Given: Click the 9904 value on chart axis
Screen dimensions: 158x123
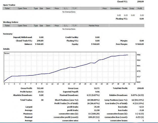Looking at the screenshot, I should tap(139, 60).
